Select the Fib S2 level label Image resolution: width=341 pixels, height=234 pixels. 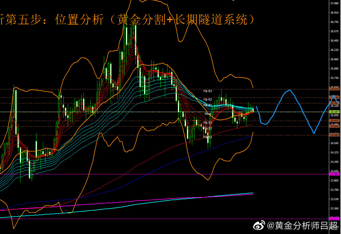pyautogui.click(x=207, y=128)
